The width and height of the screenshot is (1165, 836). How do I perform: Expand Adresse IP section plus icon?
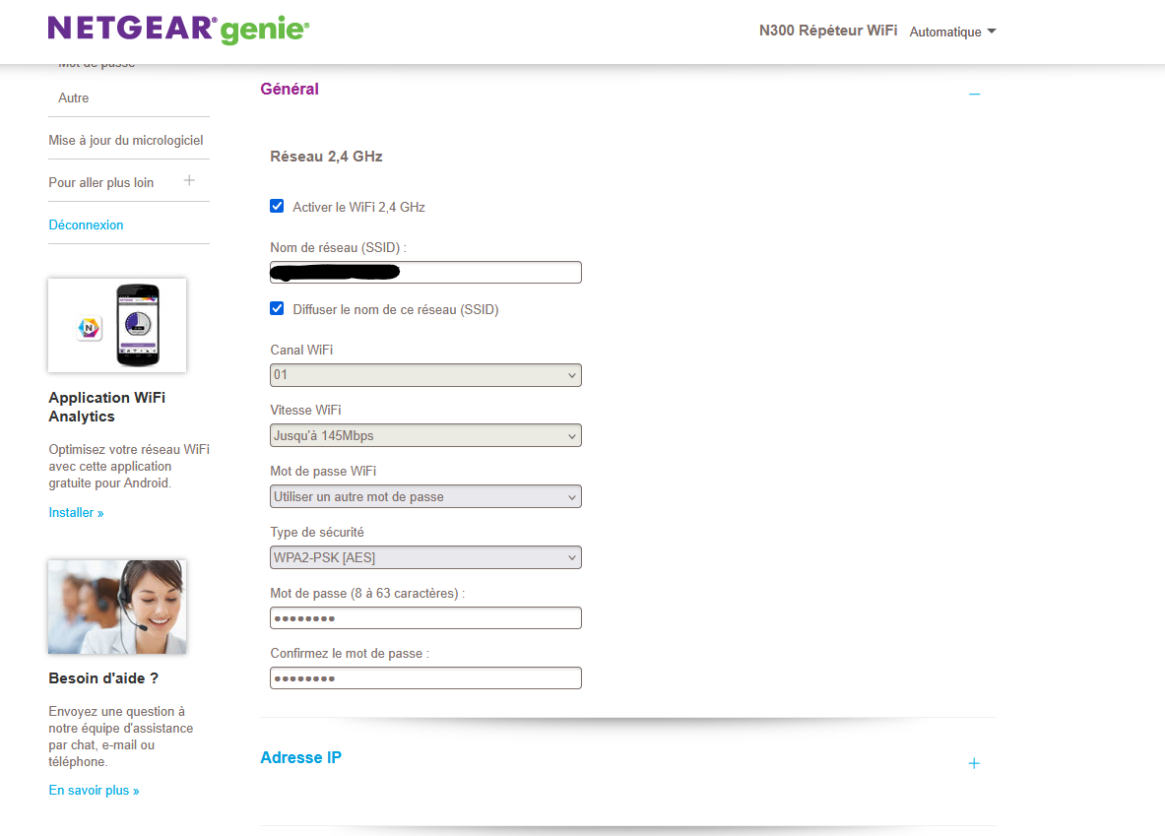[974, 763]
